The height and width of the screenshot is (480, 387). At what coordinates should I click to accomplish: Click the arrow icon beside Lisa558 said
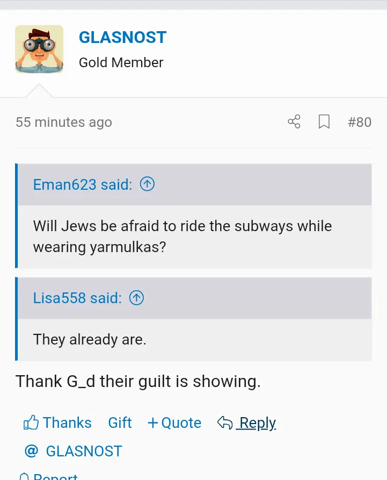[136, 297]
